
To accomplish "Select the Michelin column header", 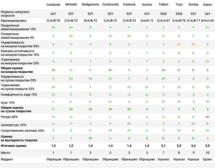I will coord(71,5).
